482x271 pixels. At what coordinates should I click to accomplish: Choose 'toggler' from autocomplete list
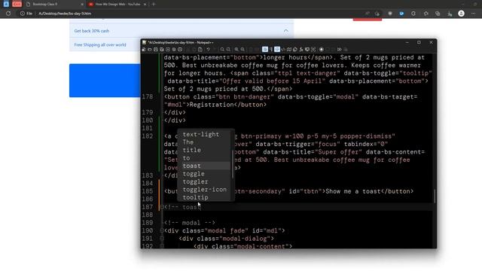pyautogui.click(x=195, y=181)
